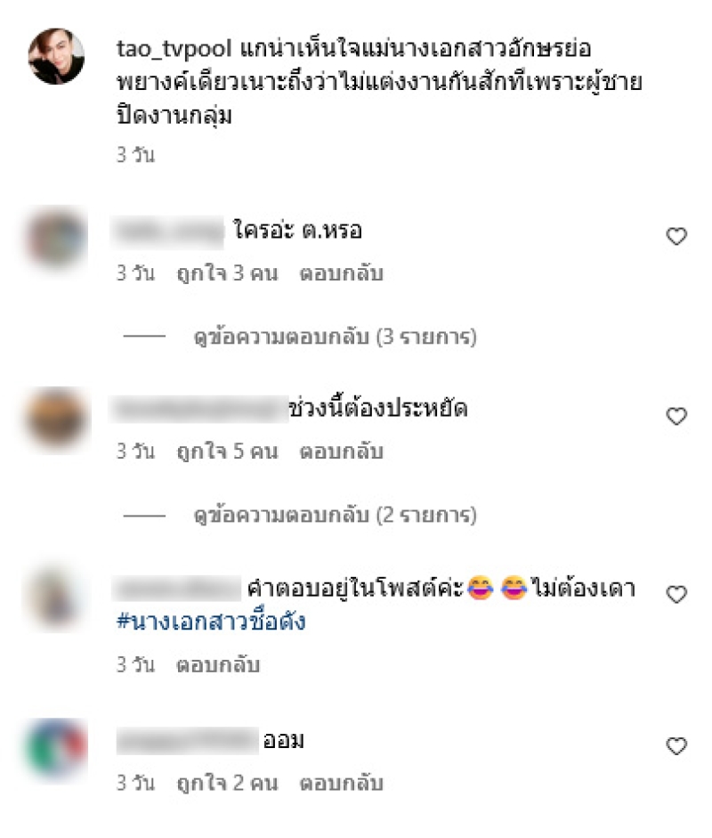Image resolution: width=712 pixels, height=838 pixels.
Task: Open tao_tvpool username link
Action: point(174,49)
